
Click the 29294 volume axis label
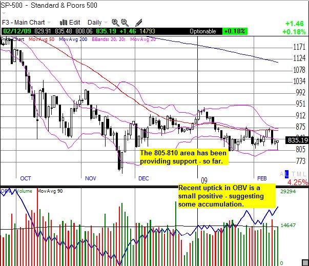[288, 191]
